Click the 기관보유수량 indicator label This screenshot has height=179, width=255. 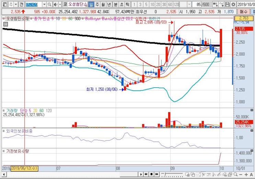[x=18, y=151]
